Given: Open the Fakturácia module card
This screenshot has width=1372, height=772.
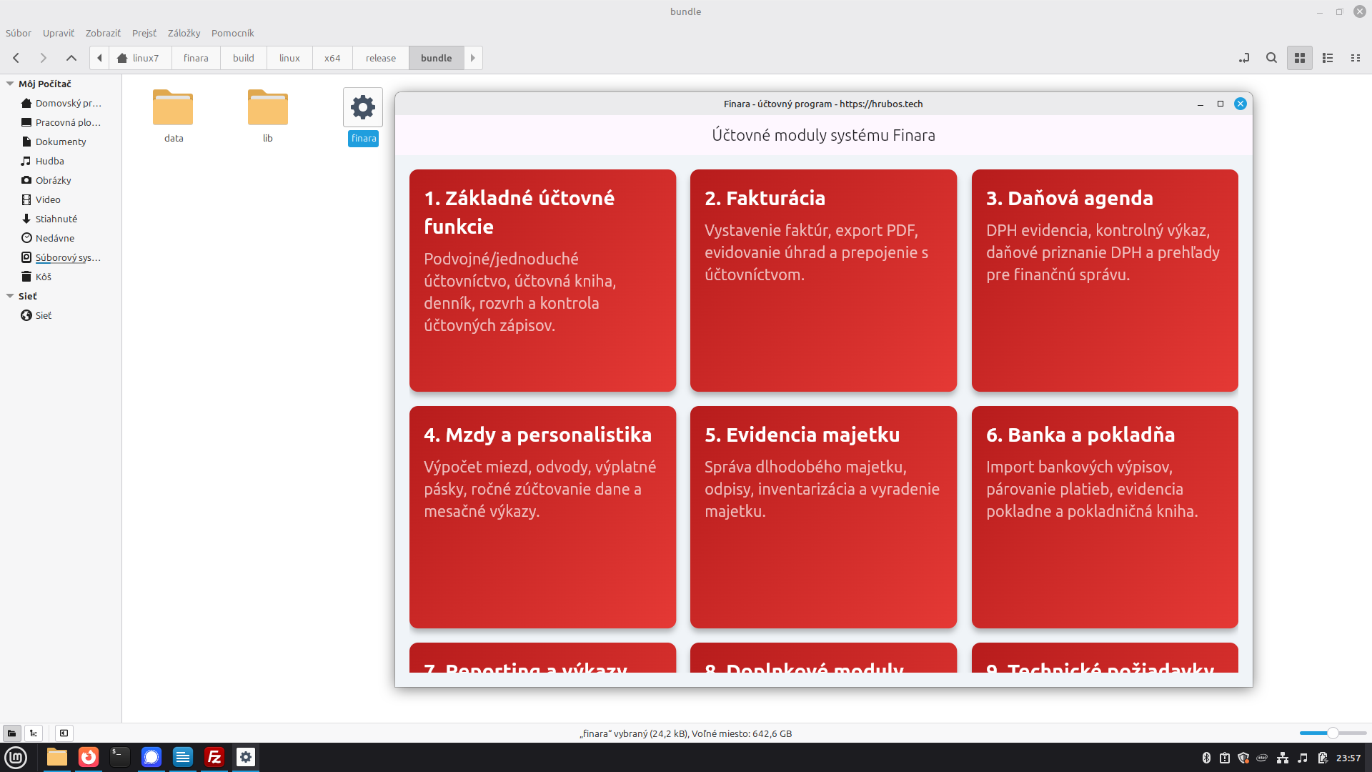Looking at the screenshot, I should tap(823, 280).
